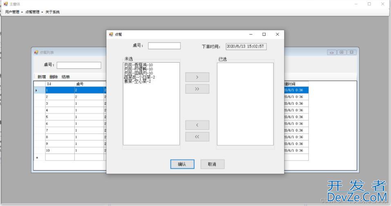Select the Id cell with value 10
The width and height of the screenshot is (391, 206).
(60, 150)
